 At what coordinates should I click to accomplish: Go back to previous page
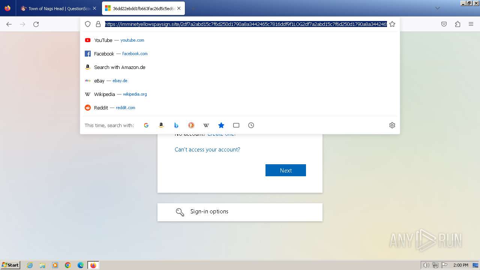(9, 24)
